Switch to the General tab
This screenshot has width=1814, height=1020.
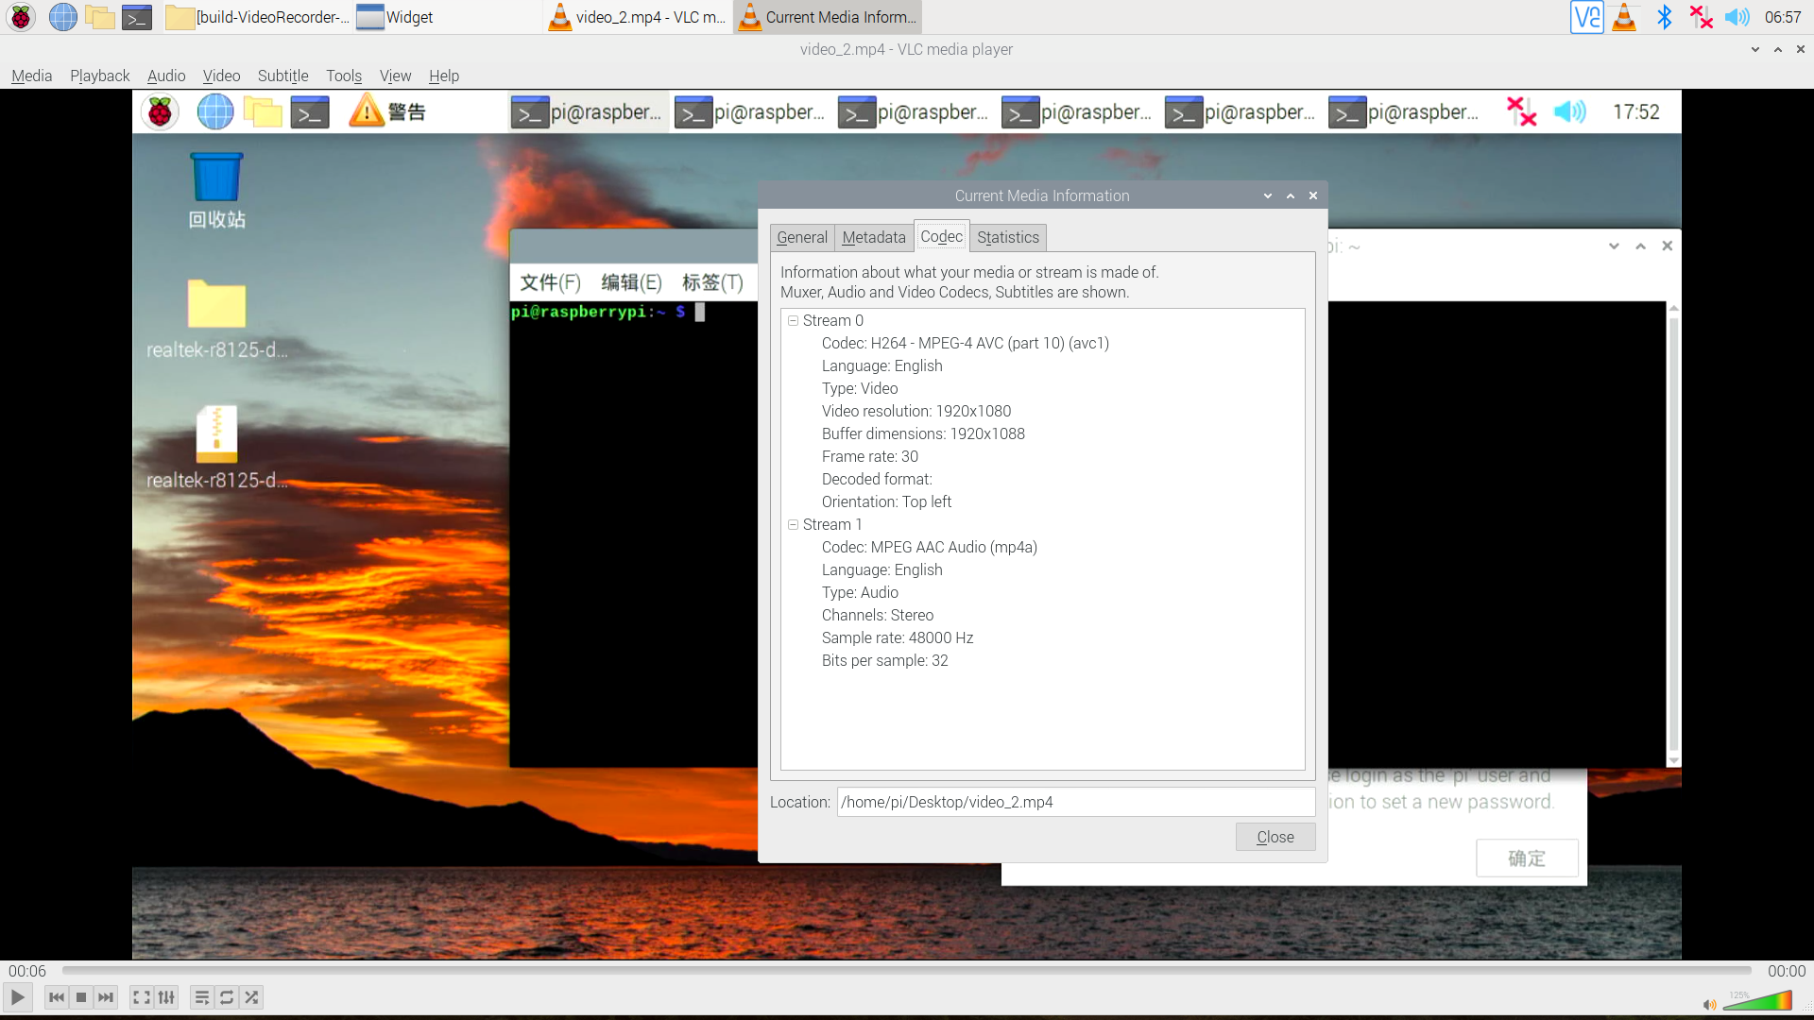point(802,237)
